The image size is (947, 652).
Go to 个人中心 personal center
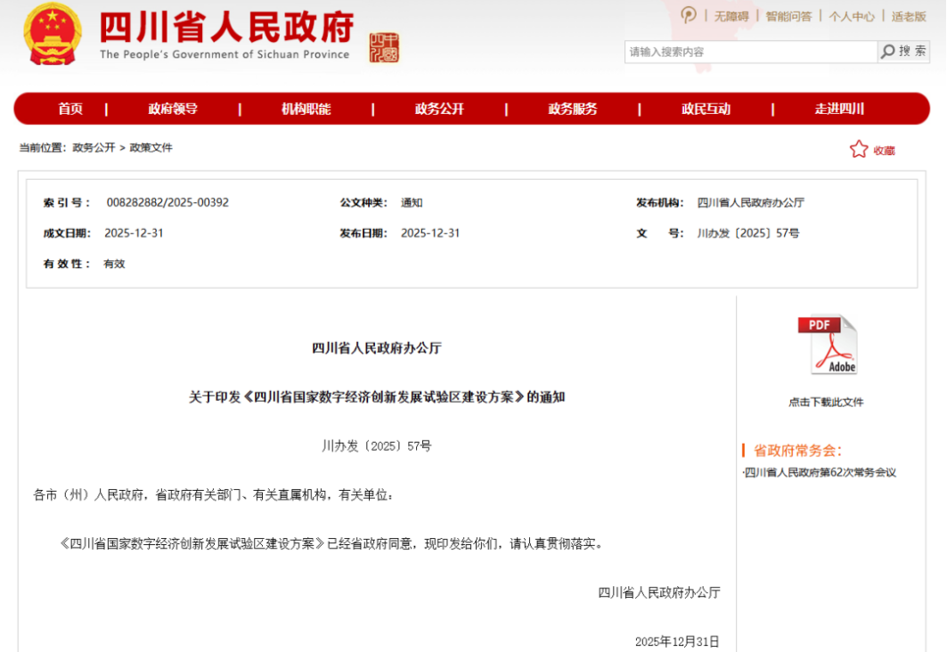(852, 16)
